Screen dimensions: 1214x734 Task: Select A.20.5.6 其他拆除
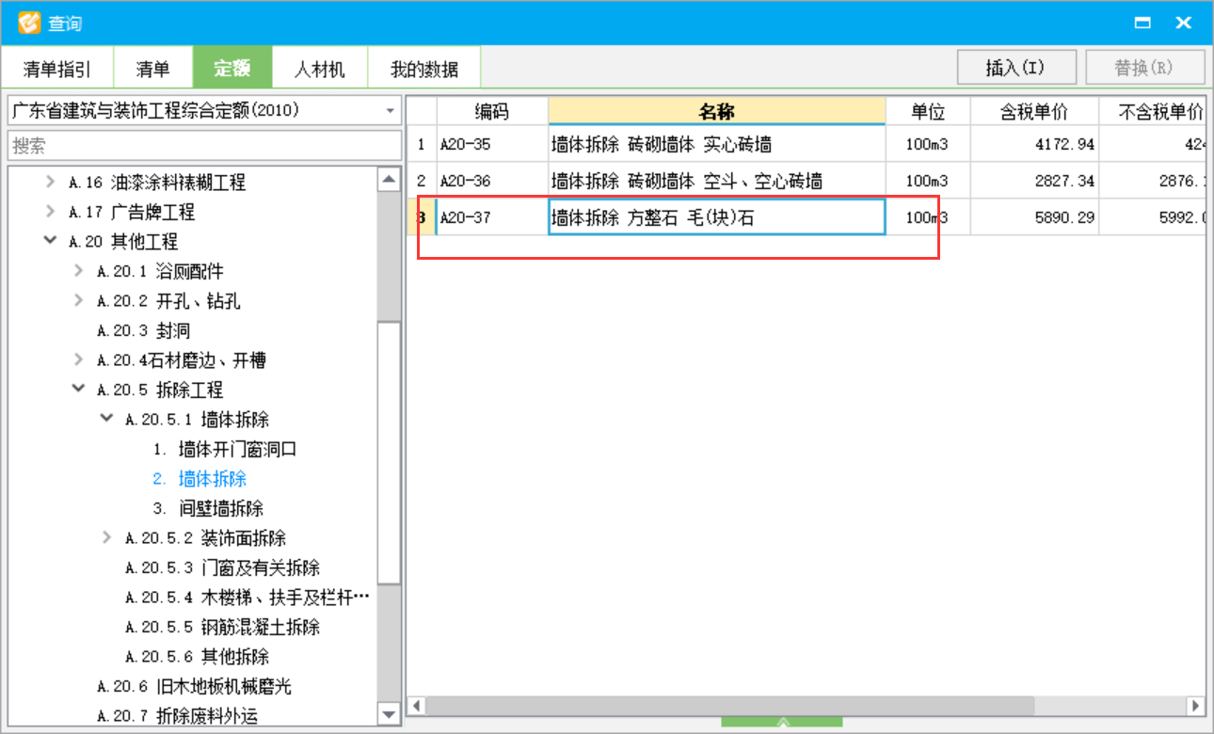[197, 657]
